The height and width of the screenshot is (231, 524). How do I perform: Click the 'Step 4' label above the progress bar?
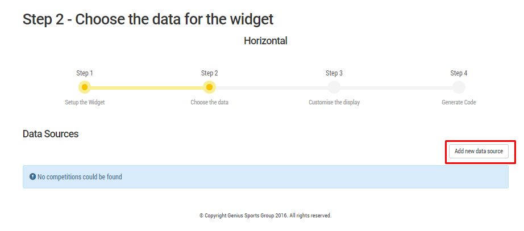pos(459,73)
